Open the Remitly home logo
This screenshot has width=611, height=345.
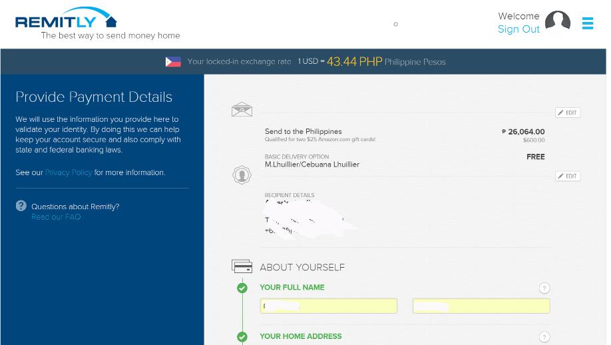(x=66, y=19)
